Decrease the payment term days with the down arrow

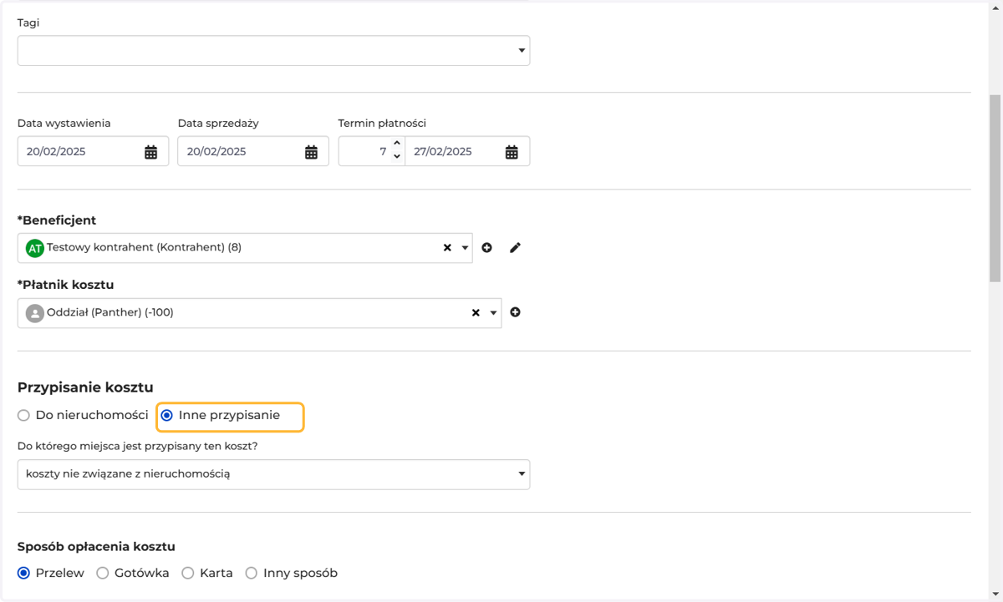(x=397, y=157)
